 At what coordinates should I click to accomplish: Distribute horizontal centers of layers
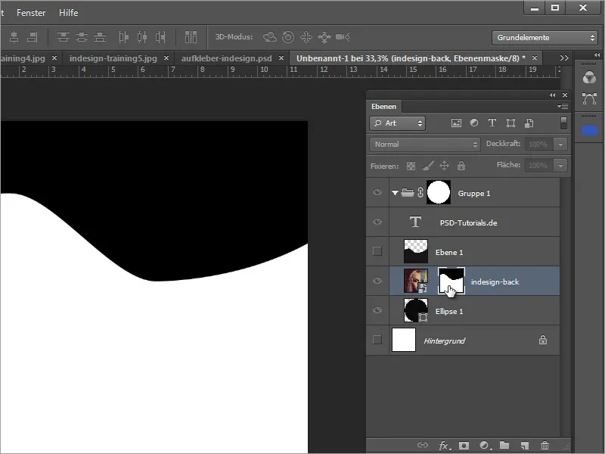[142, 37]
